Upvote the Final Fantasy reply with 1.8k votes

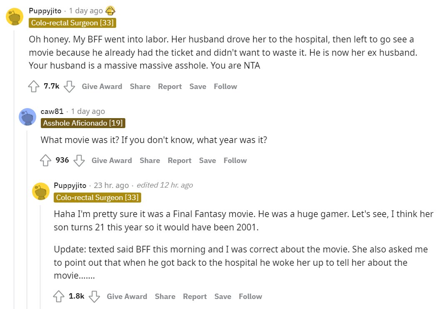click(59, 297)
